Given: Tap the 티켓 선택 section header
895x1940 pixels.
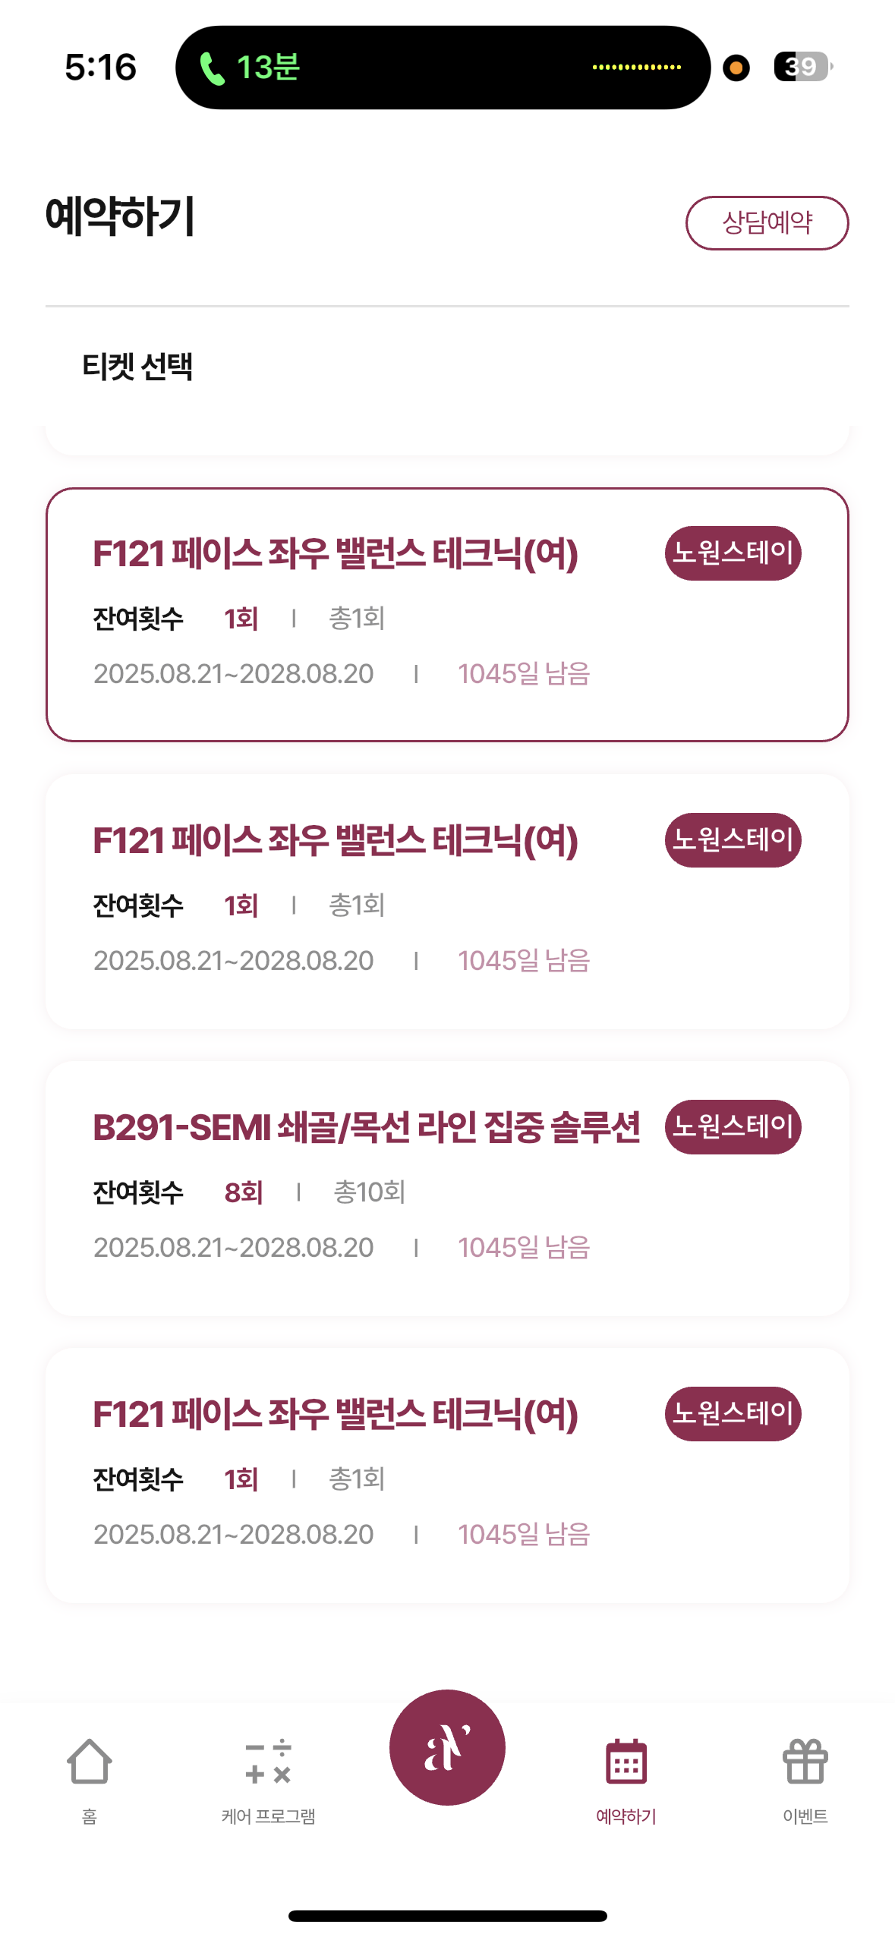Looking at the screenshot, I should [137, 367].
